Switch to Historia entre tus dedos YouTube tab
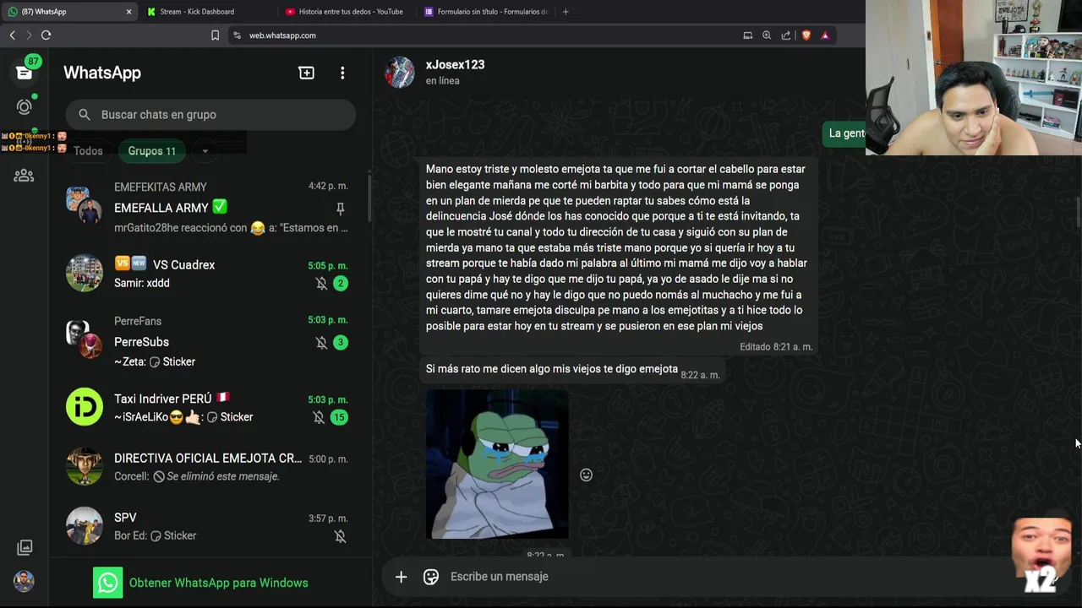Viewport: 1082px width, 608px height. (350, 12)
